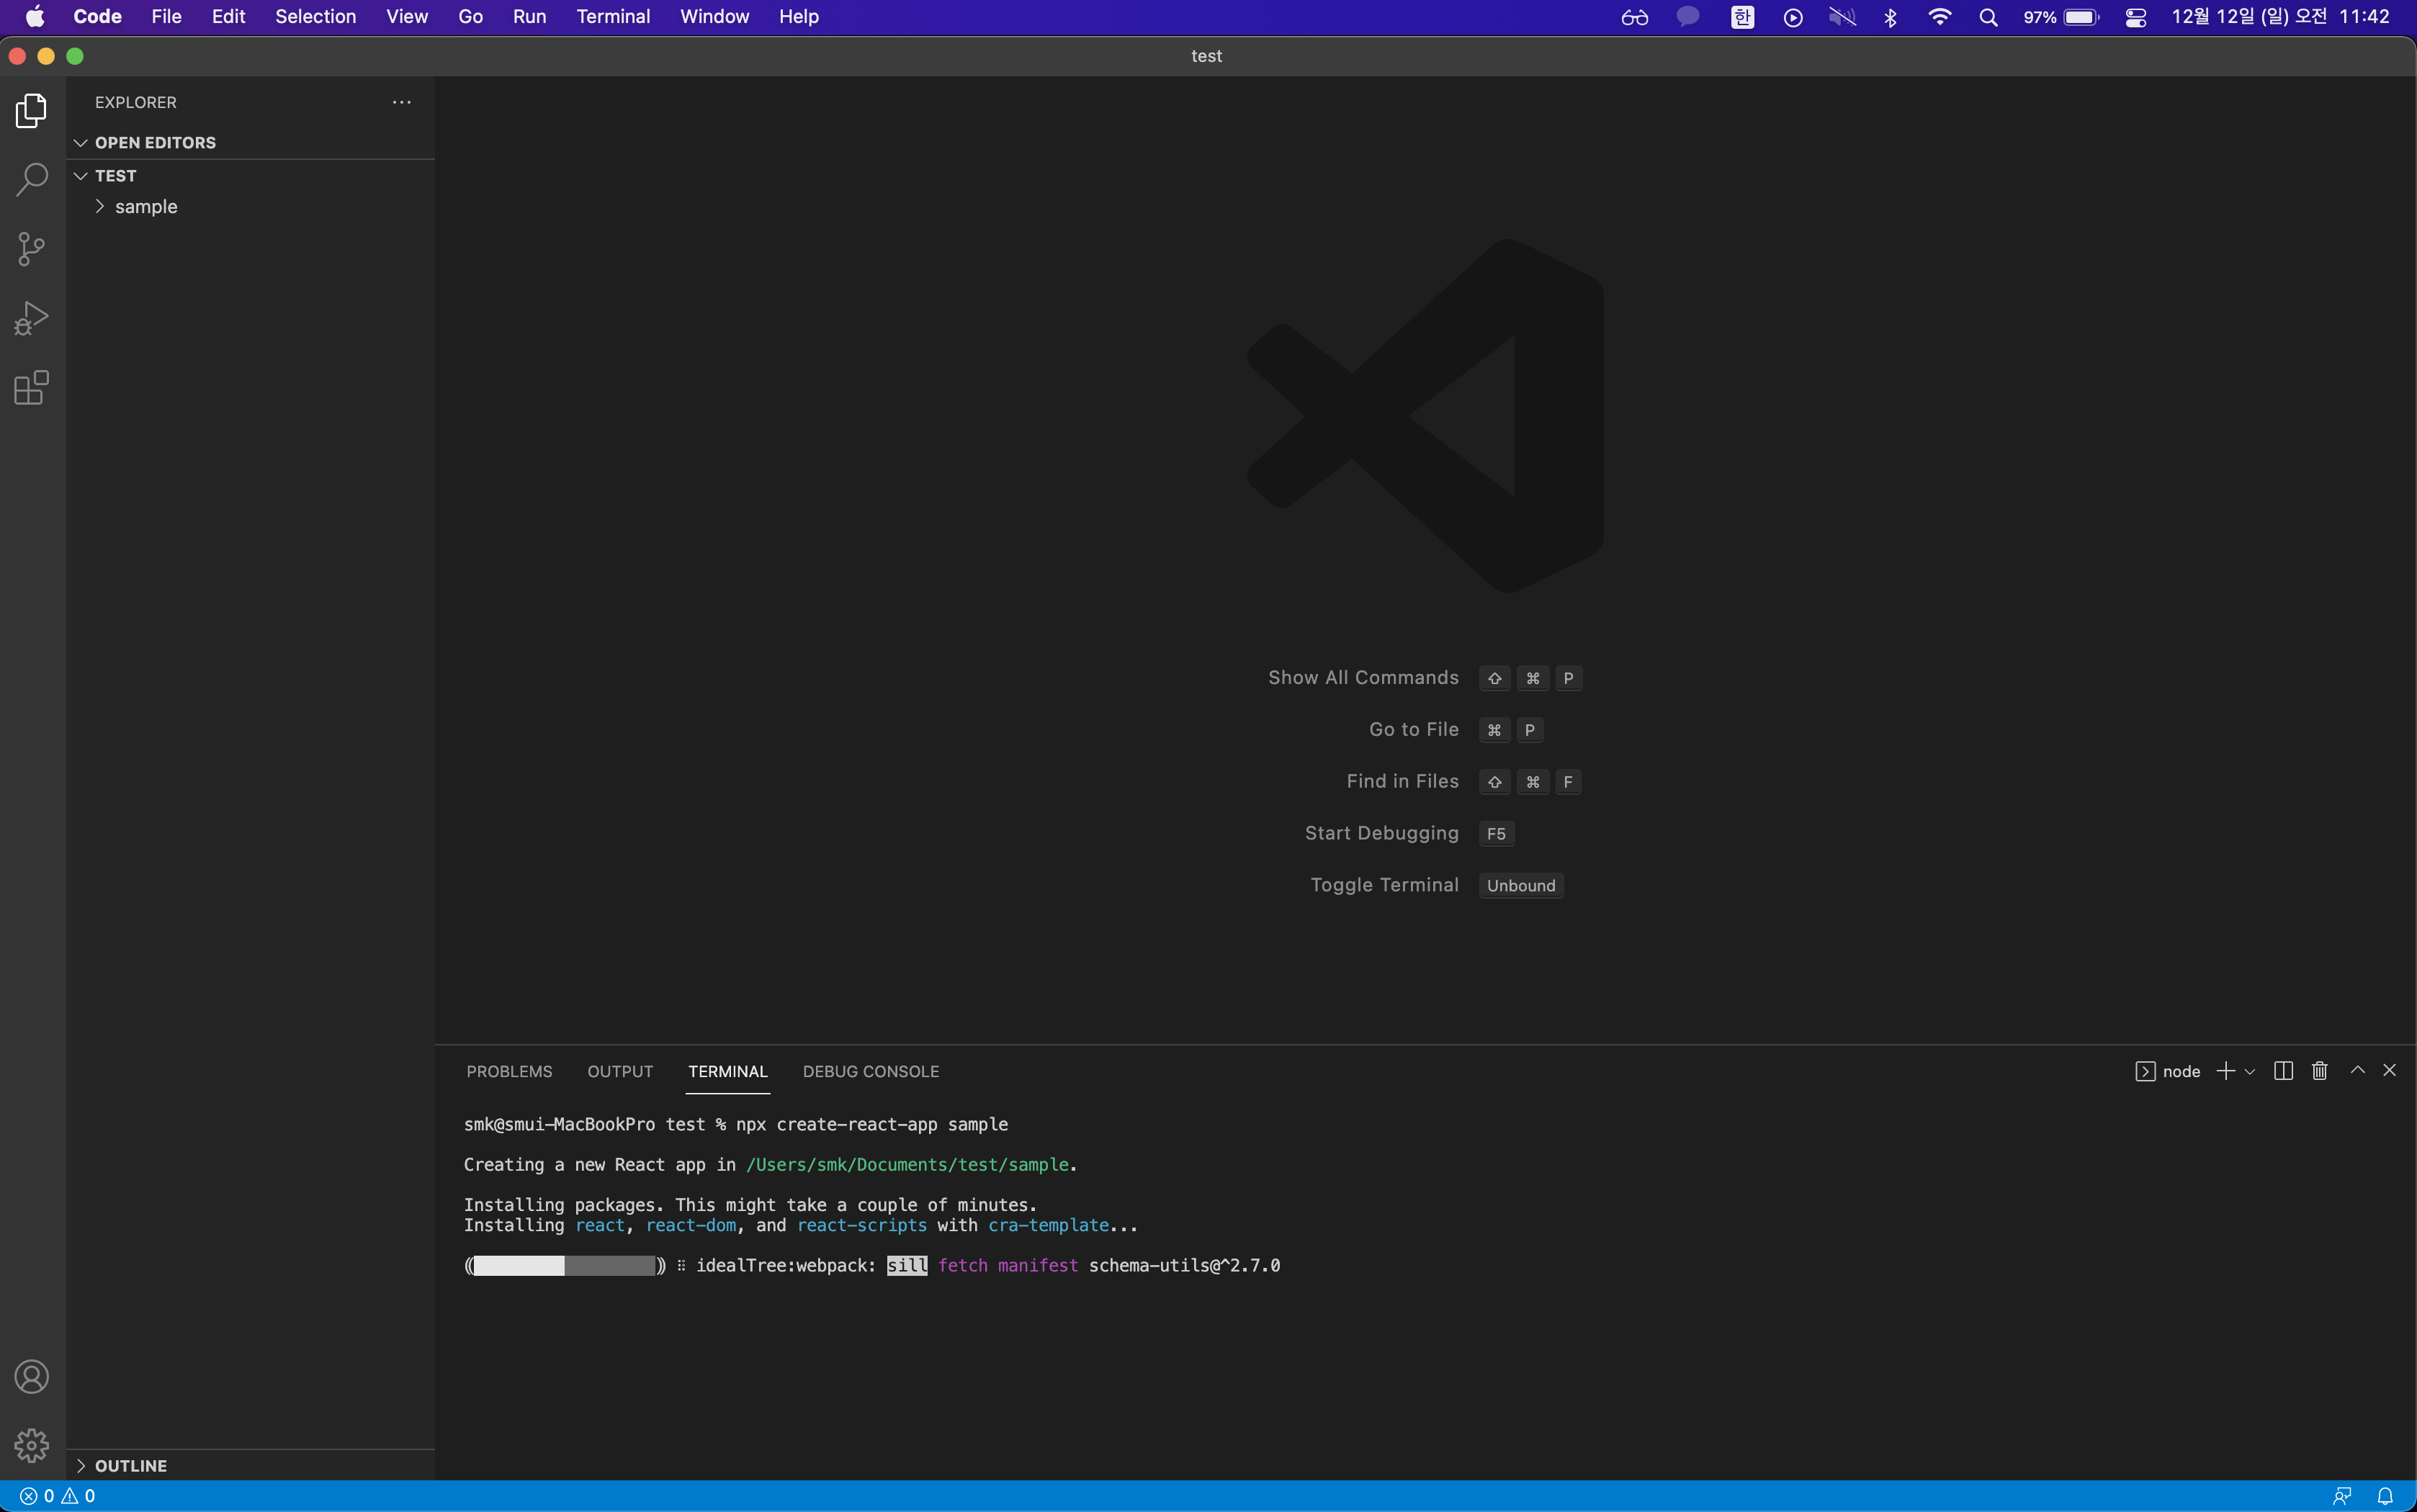The height and width of the screenshot is (1512, 2417).
Task: Open the Selection menu
Action: [x=316, y=17]
